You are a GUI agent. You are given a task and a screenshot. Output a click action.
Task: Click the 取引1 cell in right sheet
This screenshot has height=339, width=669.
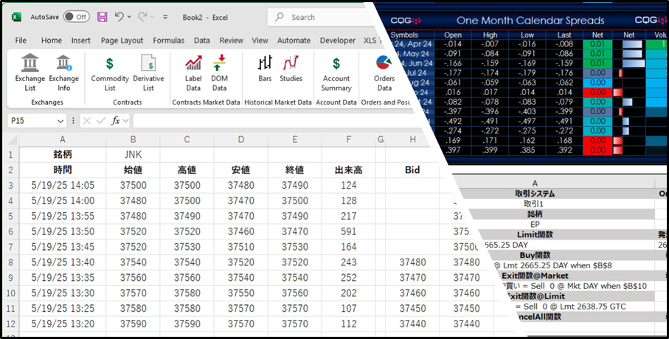535,204
